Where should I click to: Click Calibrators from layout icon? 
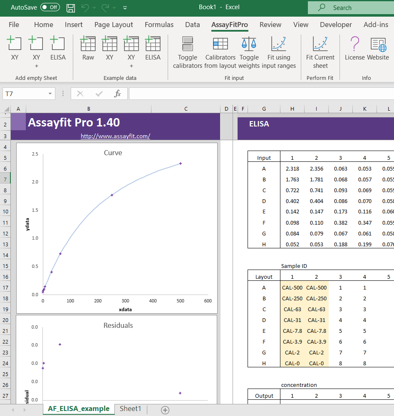pos(221,44)
